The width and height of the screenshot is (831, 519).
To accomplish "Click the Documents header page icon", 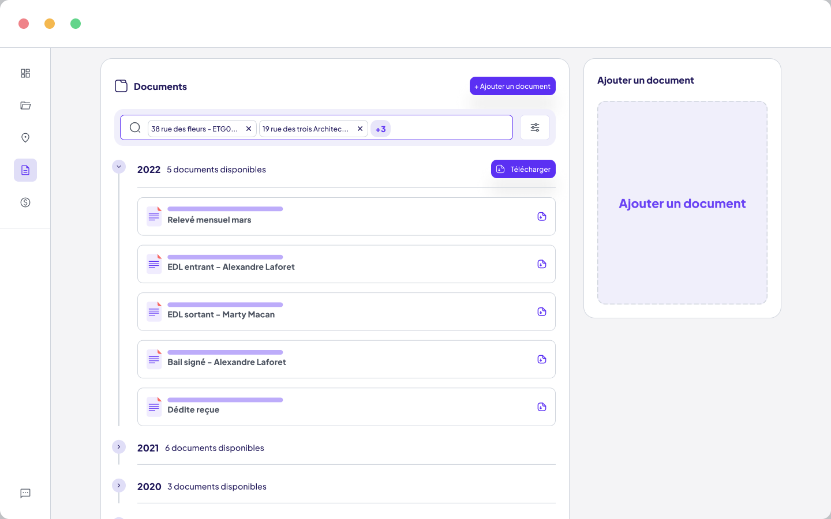I will [121, 86].
